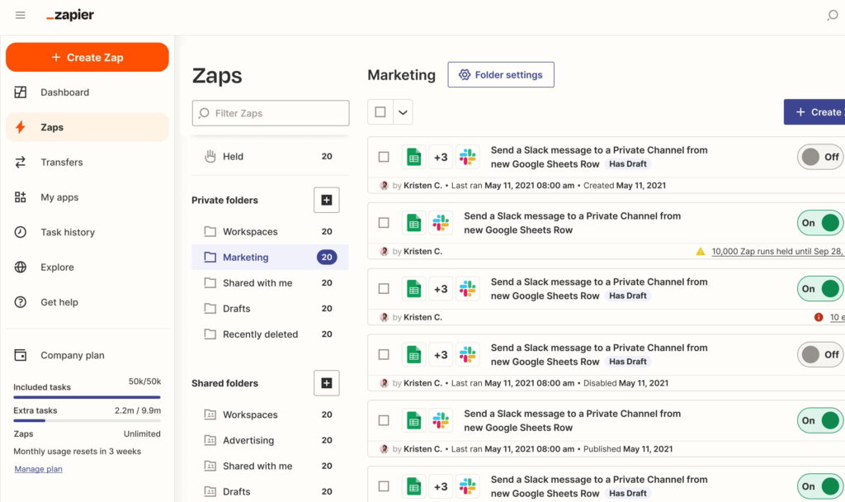
Task: Check the last visible zap's checkbox
Action: tap(384, 486)
